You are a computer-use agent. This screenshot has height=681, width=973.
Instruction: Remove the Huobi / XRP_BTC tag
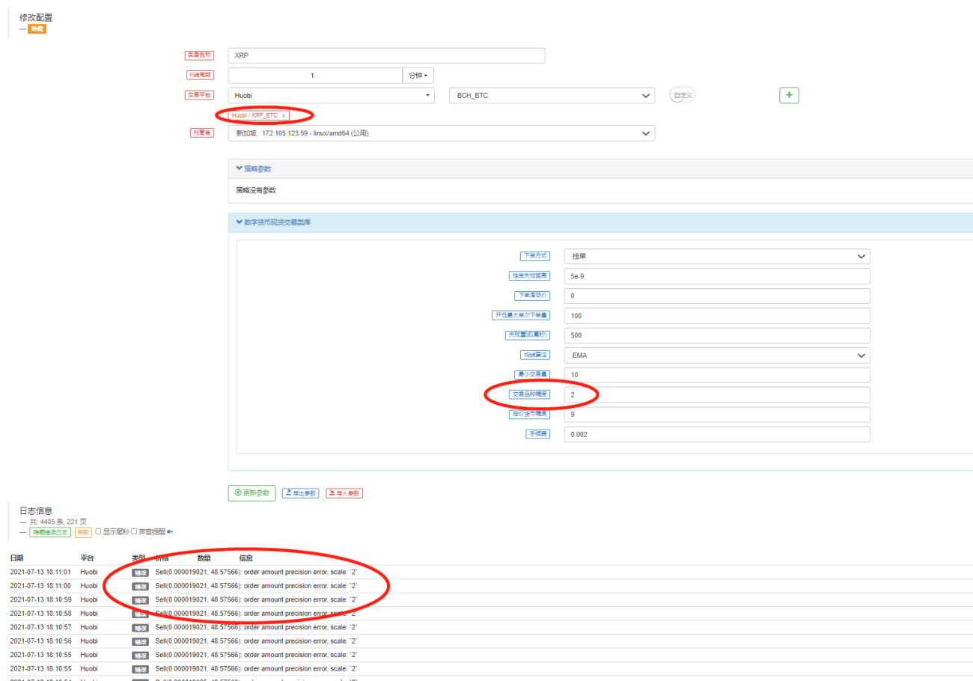(284, 116)
